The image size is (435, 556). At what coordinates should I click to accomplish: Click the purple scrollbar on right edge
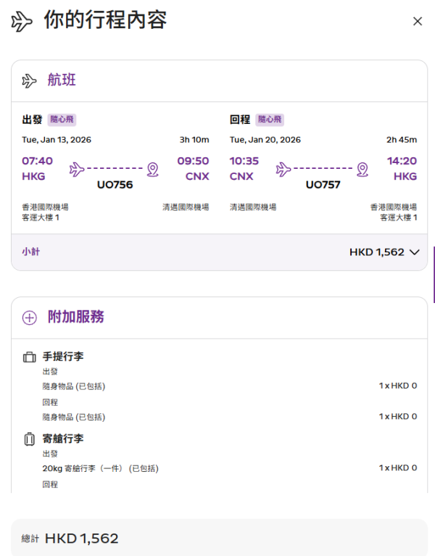click(x=434, y=275)
